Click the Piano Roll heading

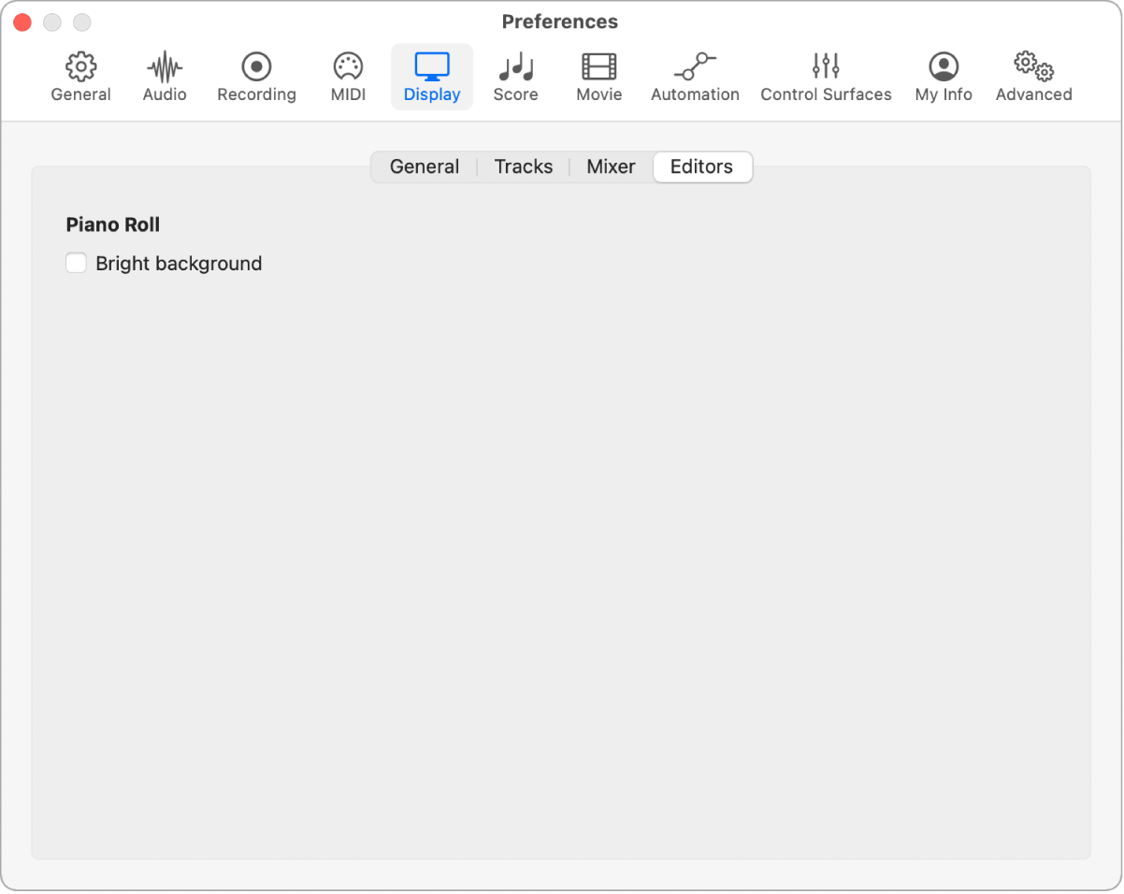click(113, 224)
